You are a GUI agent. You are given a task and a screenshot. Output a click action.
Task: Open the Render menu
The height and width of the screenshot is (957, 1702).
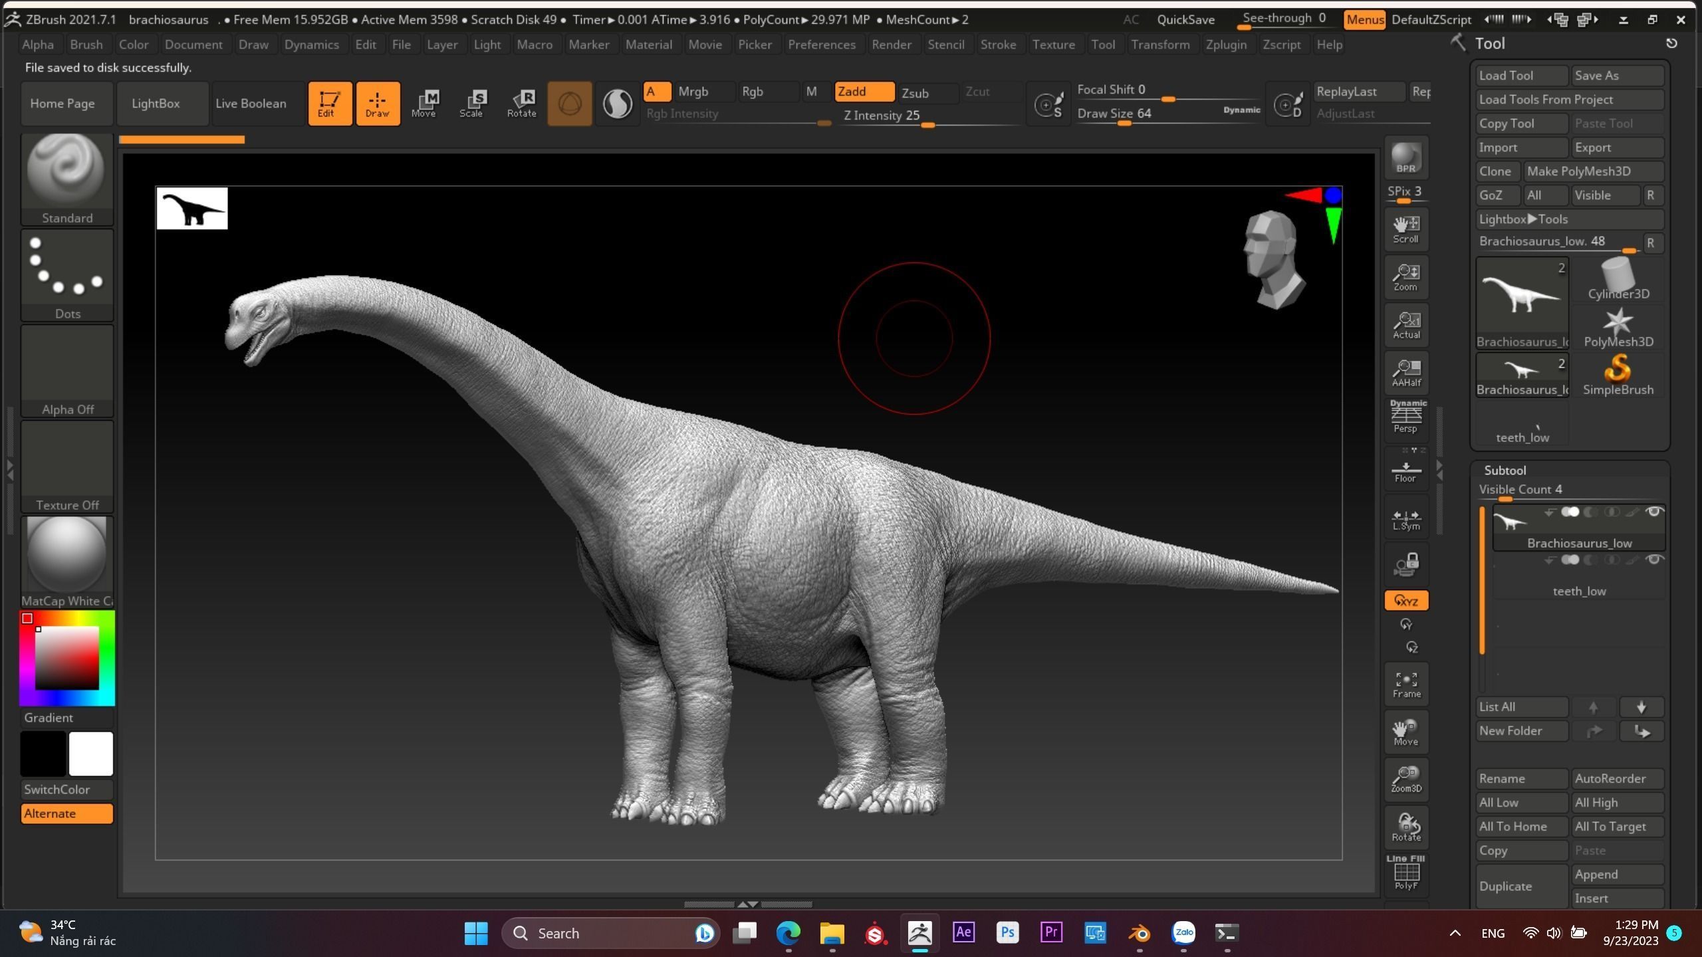pos(892,45)
